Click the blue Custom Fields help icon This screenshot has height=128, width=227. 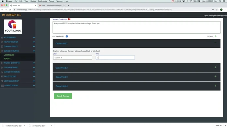(67, 36)
